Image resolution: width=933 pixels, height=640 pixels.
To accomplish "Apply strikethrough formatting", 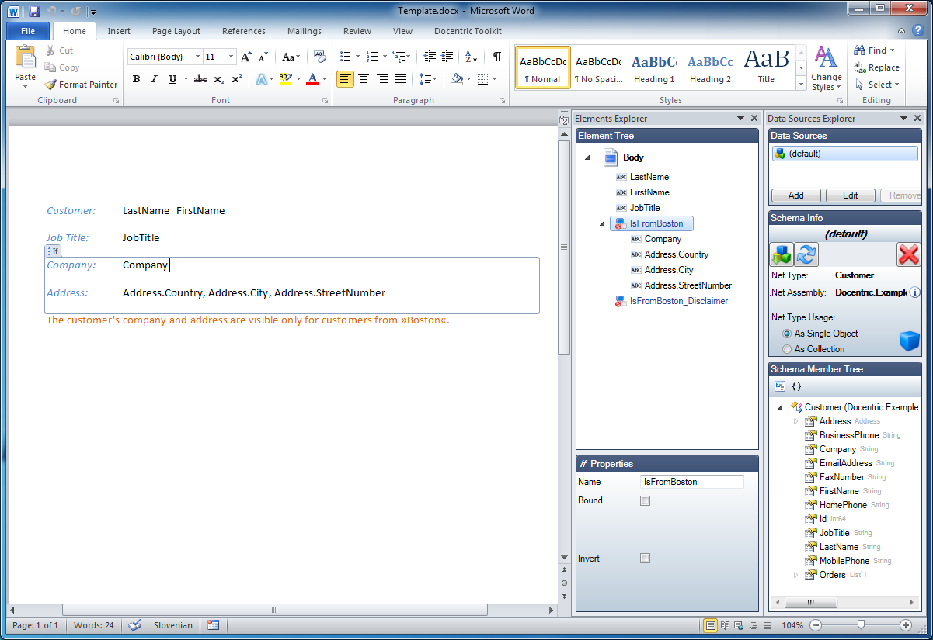I will (200, 79).
